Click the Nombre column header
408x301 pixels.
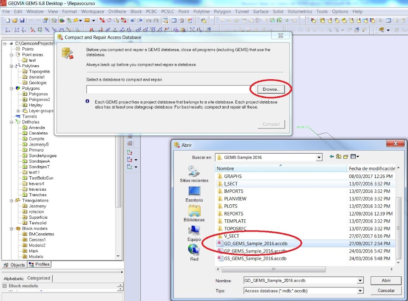tap(281, 168)
